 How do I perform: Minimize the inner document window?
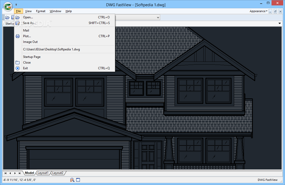(270, 11)
